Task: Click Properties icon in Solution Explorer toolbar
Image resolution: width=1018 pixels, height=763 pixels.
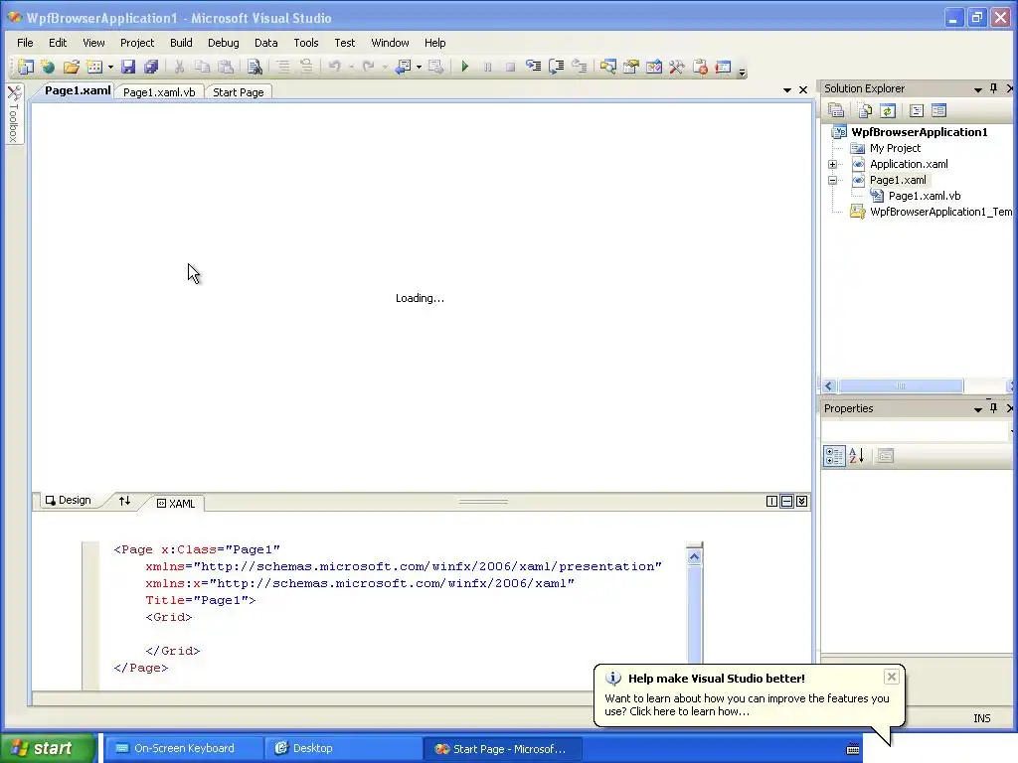Action: coord(836,111)
